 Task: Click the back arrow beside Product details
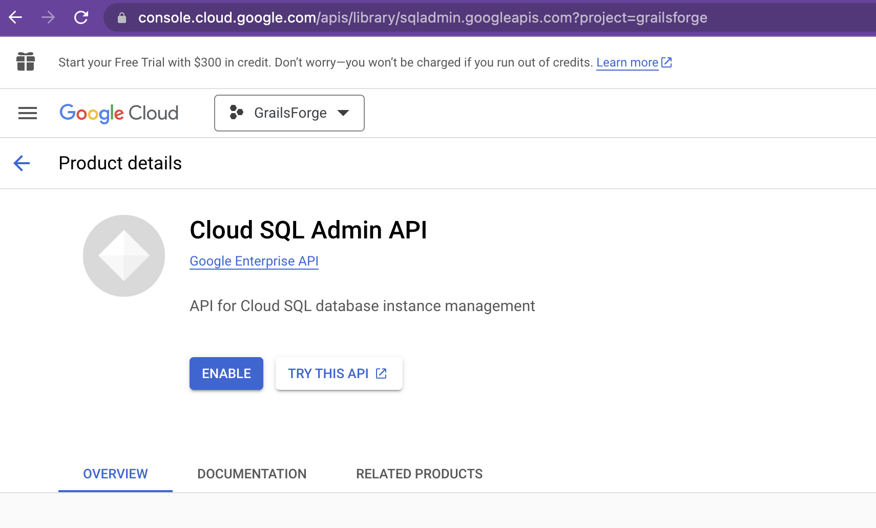click(22, 163)
